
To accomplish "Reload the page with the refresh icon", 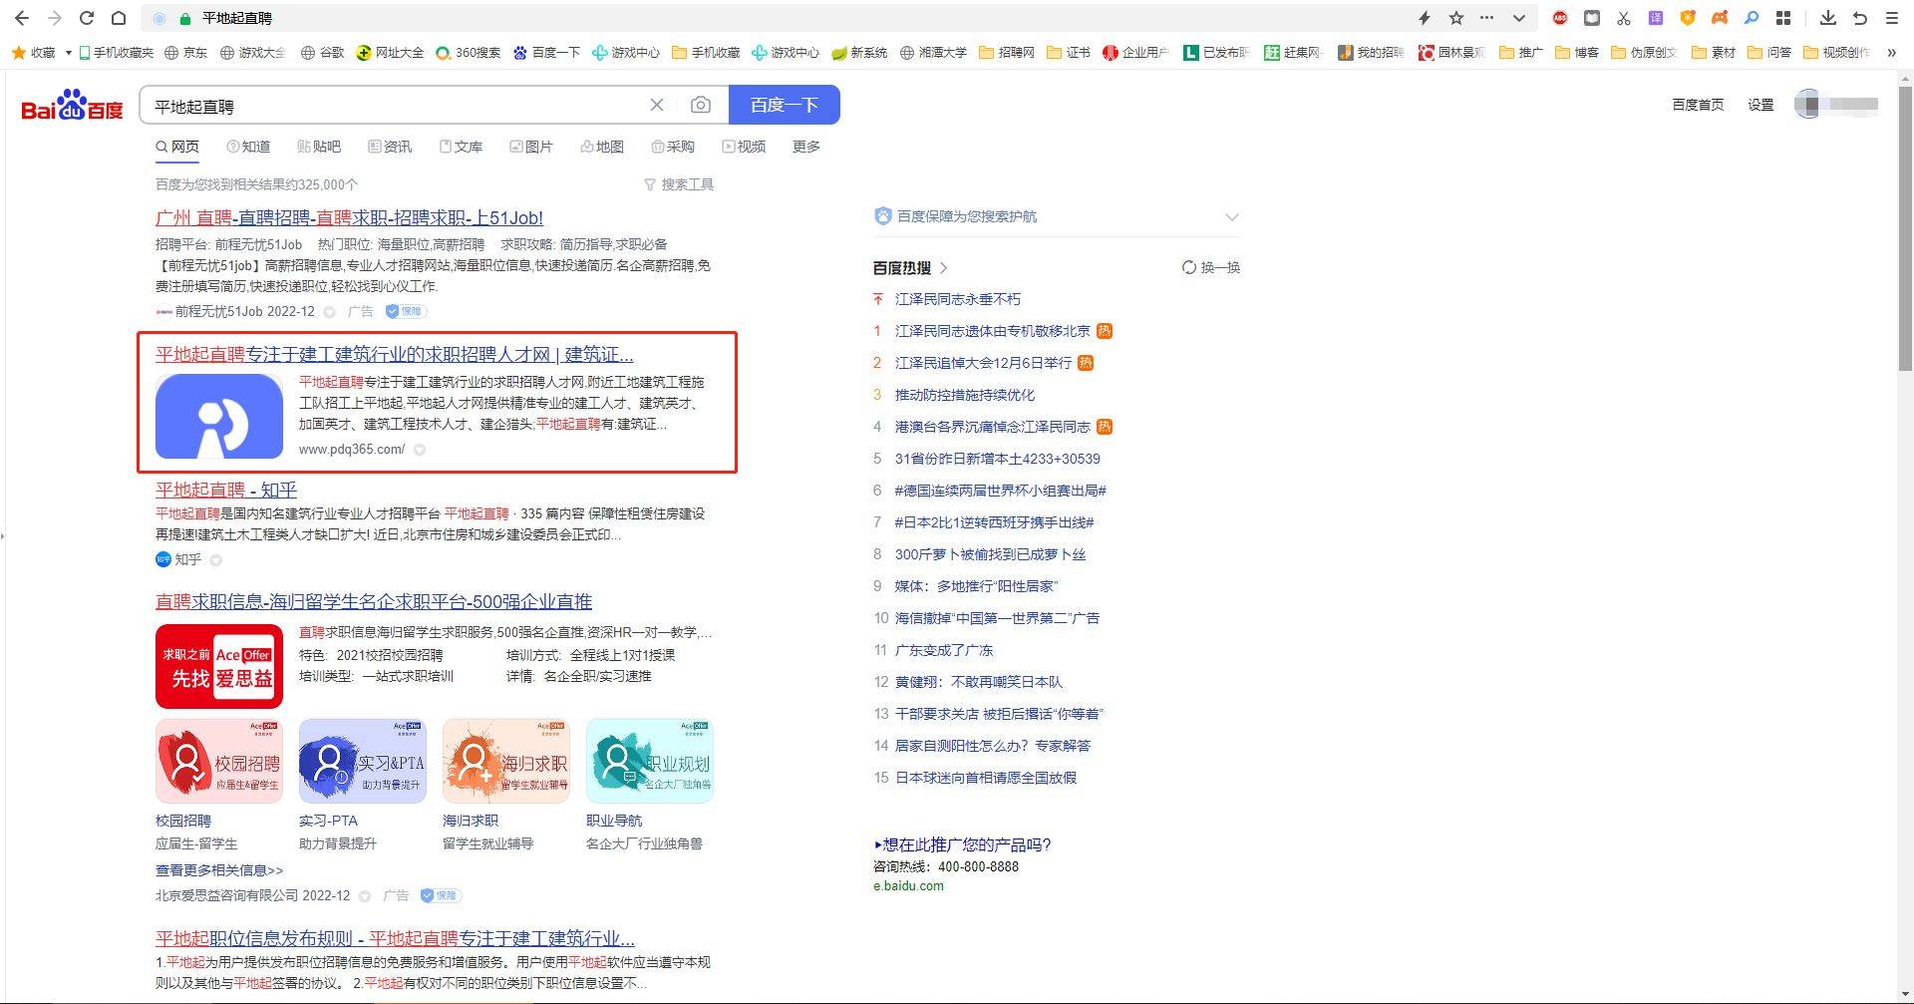I will pyautogui.click(x=87, y=18).
